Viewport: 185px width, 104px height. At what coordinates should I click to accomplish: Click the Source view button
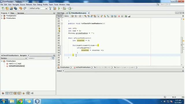[x=60, y=16]
